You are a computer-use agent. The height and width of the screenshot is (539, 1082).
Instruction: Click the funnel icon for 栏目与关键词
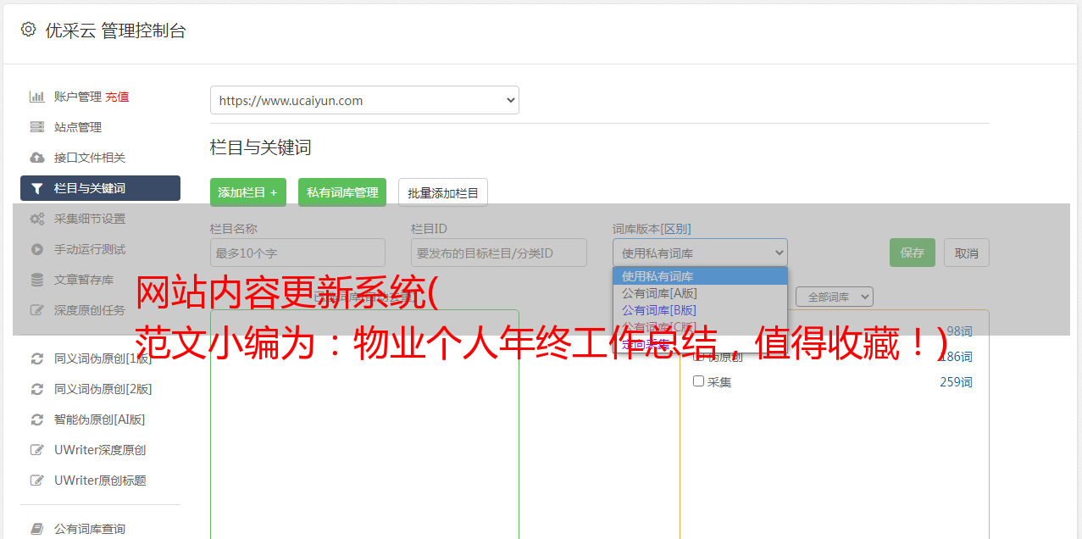36,188
